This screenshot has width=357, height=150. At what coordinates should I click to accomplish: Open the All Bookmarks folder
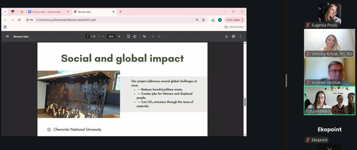tap(234, 27)
